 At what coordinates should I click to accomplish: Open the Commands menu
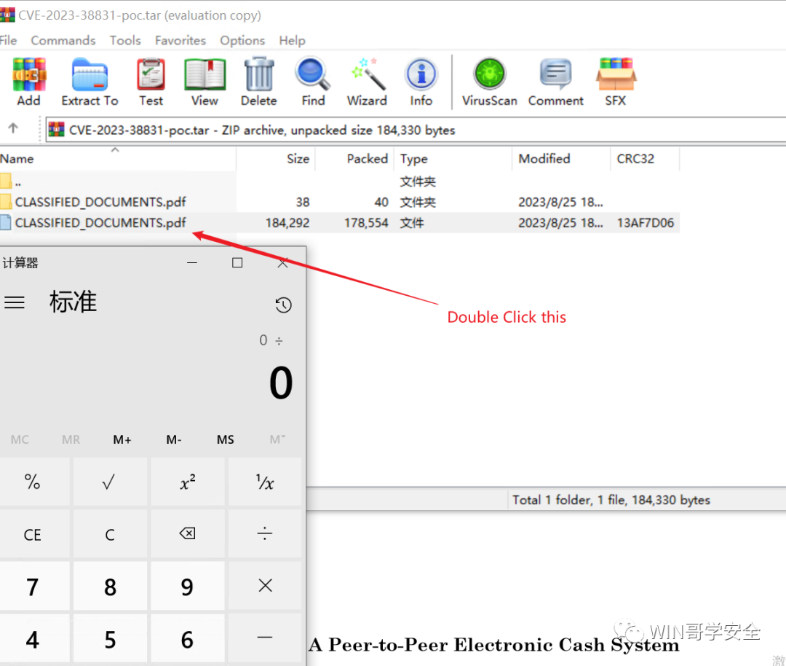[63, 40]
